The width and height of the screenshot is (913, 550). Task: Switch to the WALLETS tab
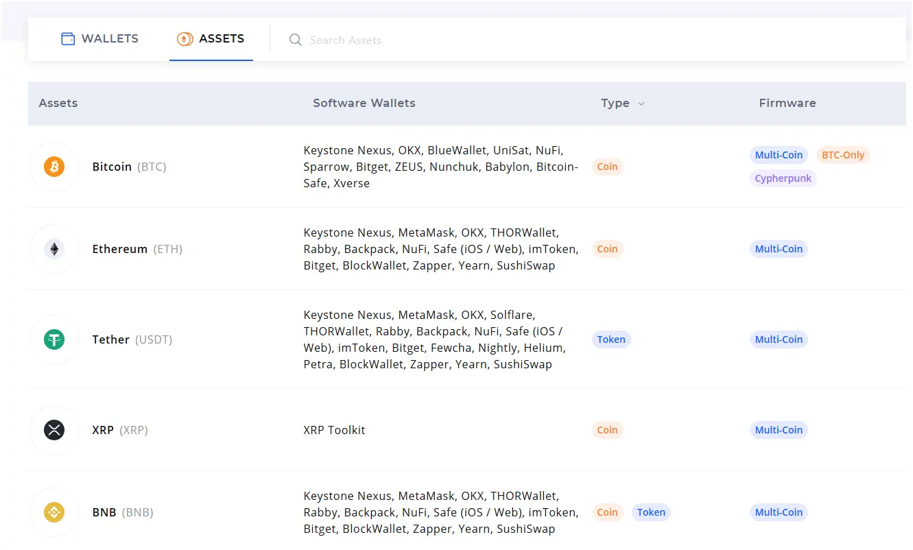pos(99,39)
